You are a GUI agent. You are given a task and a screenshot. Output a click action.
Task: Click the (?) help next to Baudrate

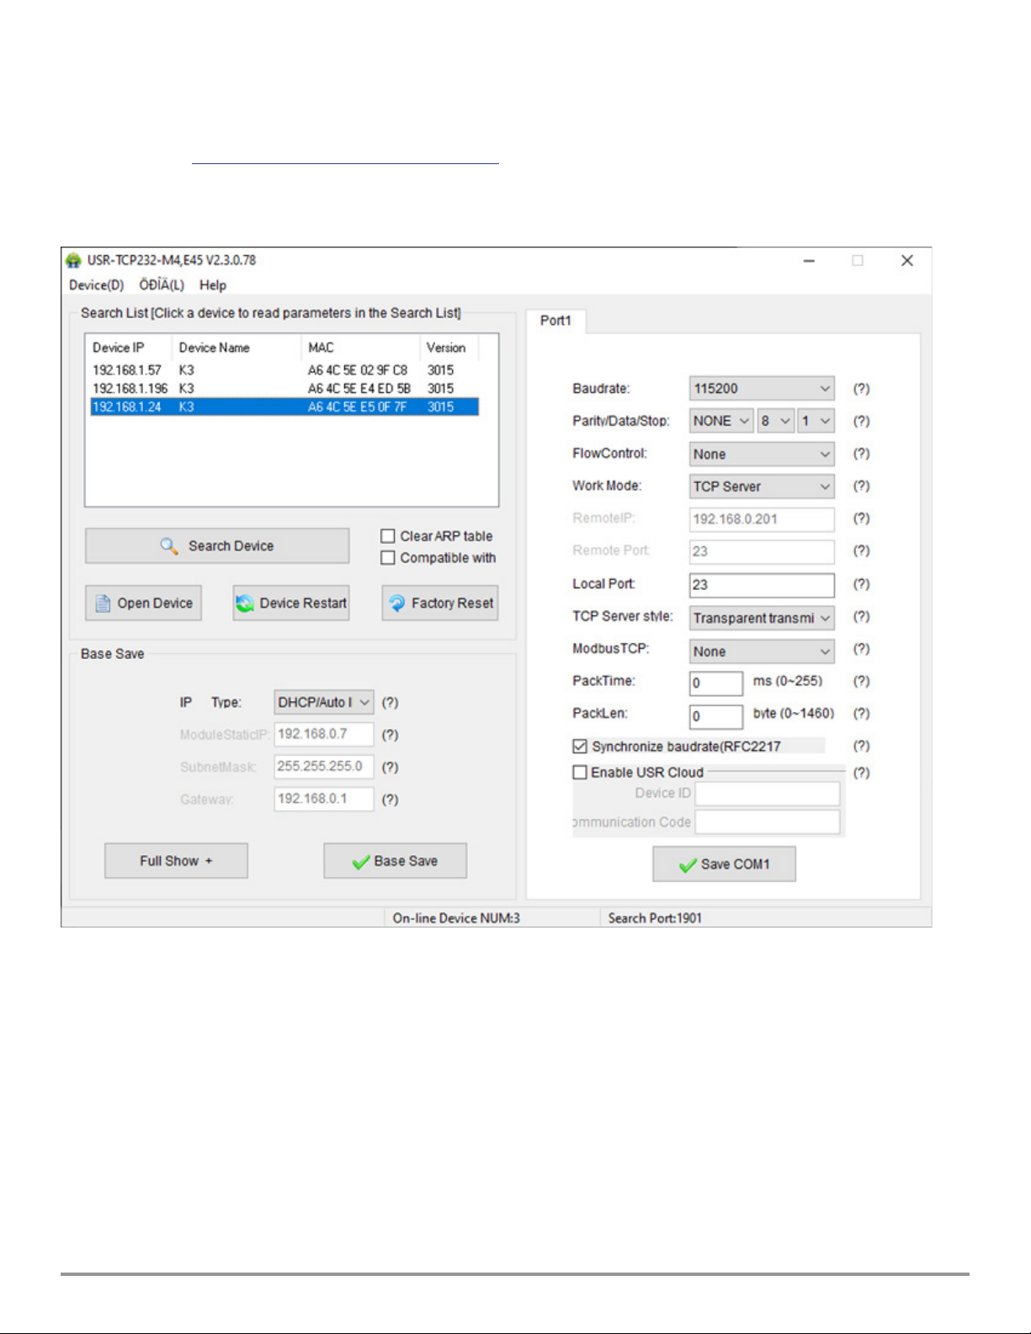[861, 389]
